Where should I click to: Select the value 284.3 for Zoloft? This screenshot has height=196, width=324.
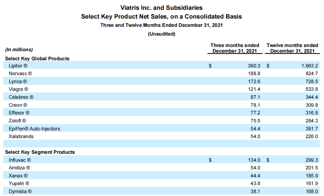pyautogui.click(x=312, y=121)
